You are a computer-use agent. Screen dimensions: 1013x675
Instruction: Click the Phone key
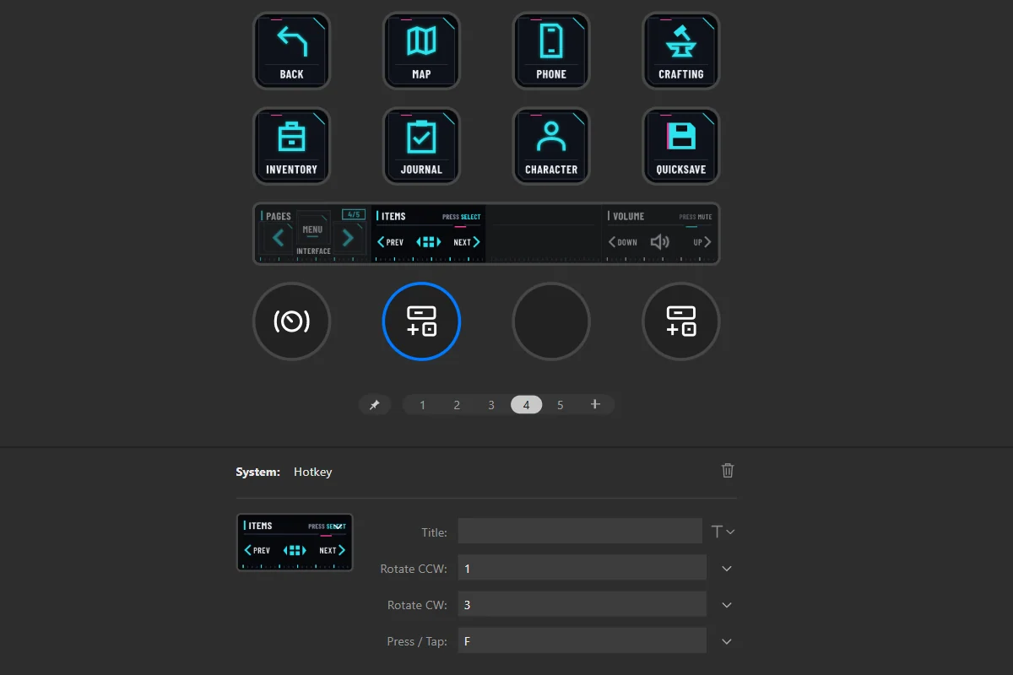coord(551,51)
